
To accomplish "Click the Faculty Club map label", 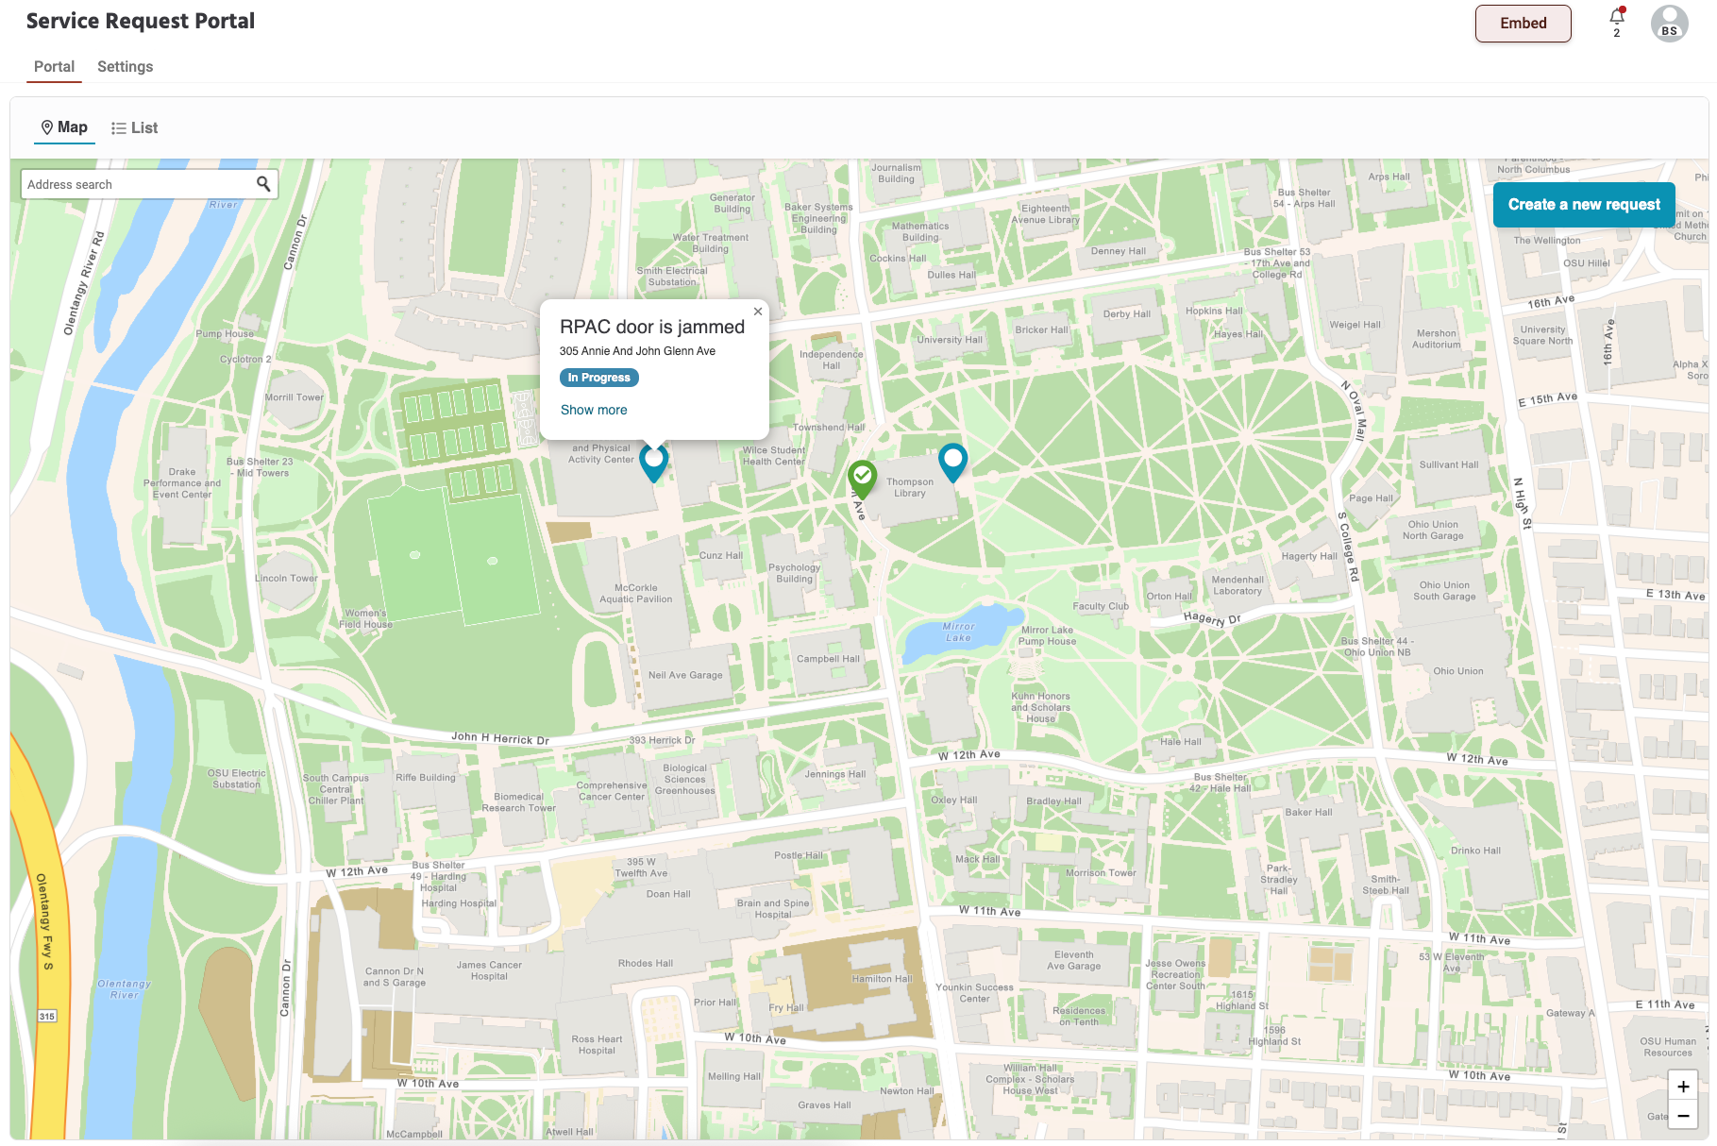I will (x=1101, y=606).
